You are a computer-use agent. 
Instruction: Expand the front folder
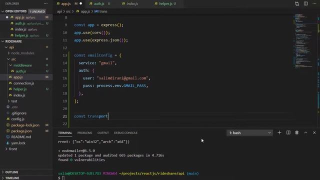click(6, 149)
